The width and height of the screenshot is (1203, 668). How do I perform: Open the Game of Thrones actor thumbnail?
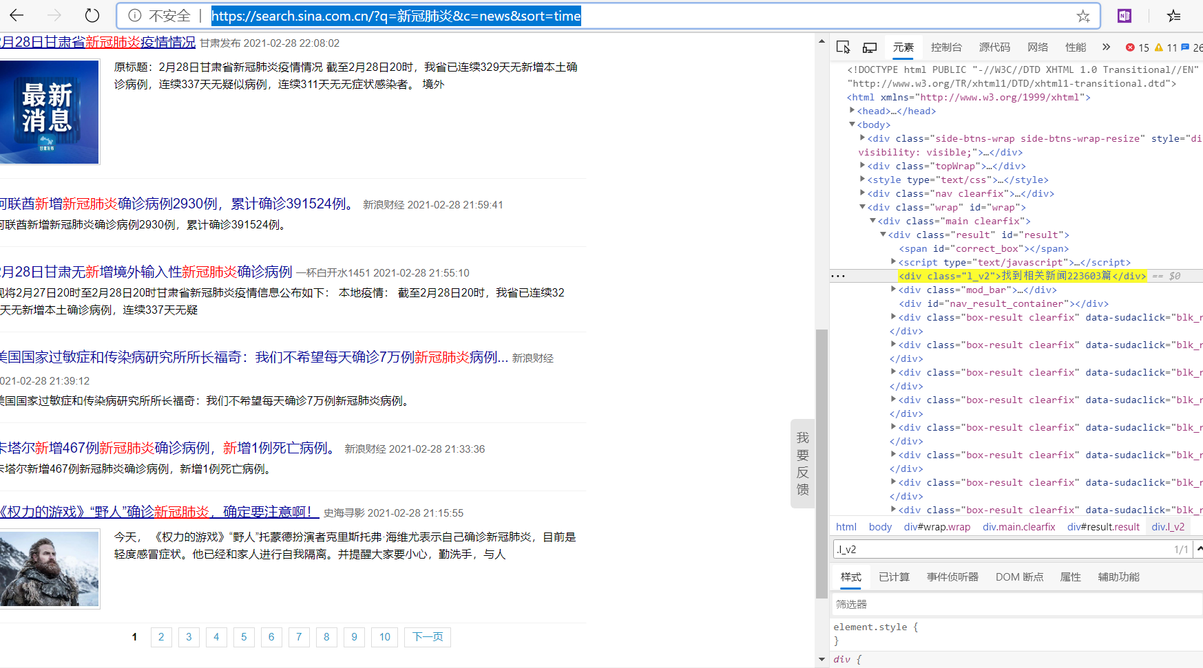click(x=50, y=568)
